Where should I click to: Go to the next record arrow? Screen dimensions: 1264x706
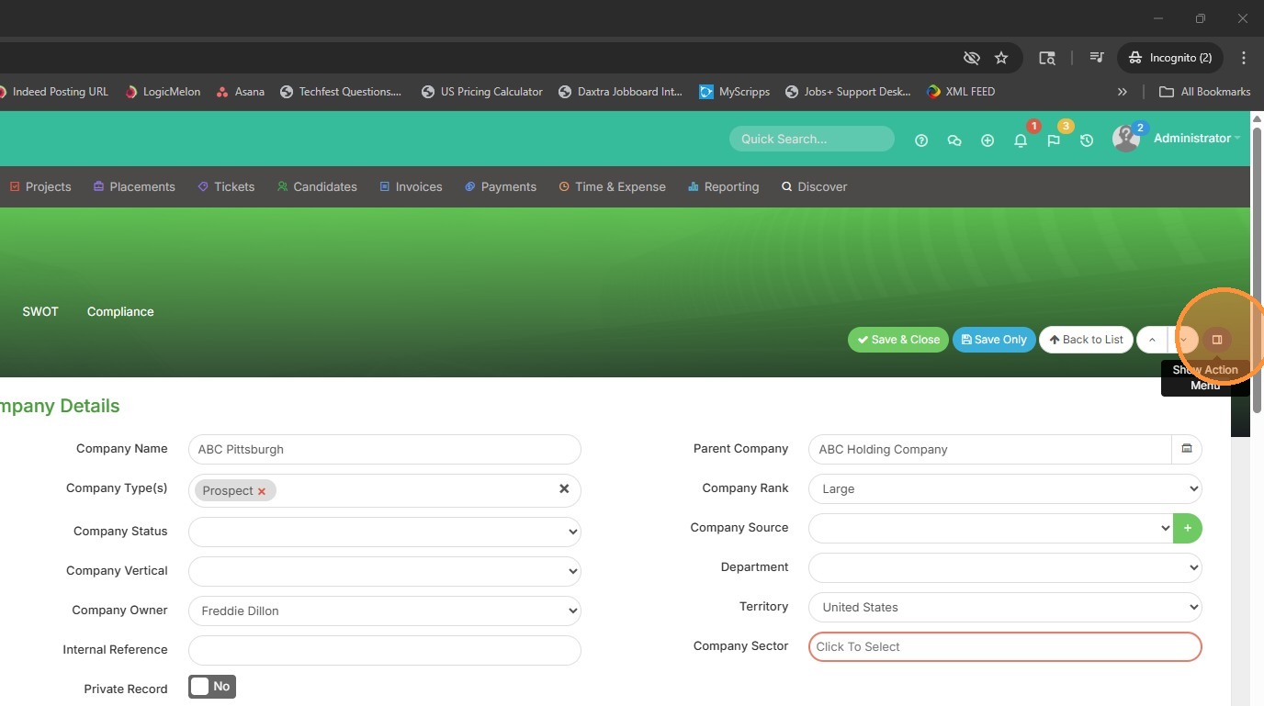[1184, 340]
